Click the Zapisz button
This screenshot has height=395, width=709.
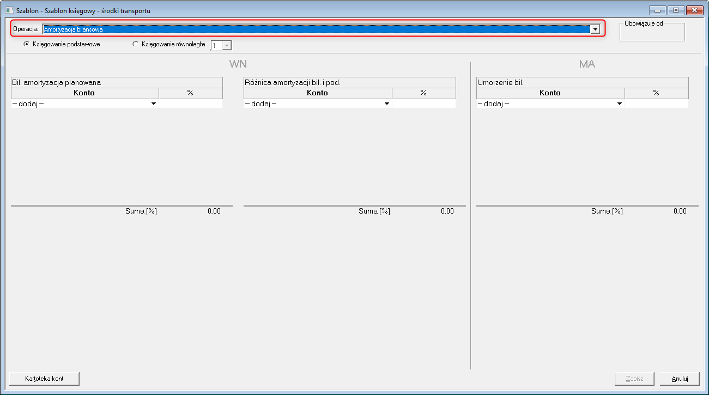coord(634,379)
